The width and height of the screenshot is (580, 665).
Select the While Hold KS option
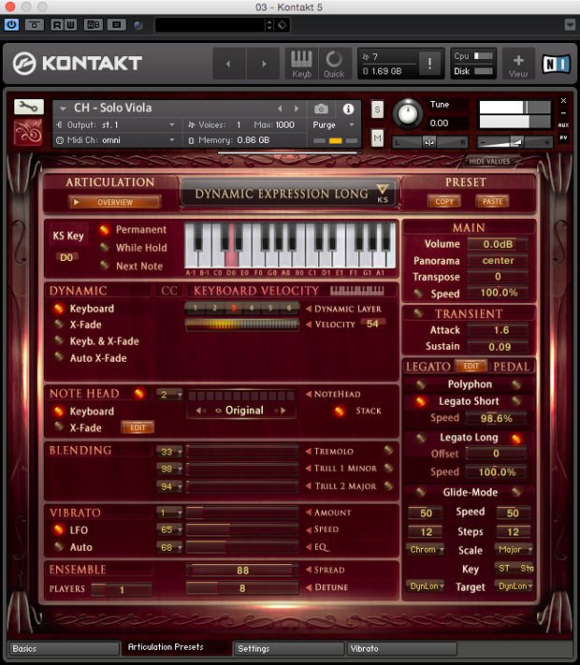tap(140, 248)
